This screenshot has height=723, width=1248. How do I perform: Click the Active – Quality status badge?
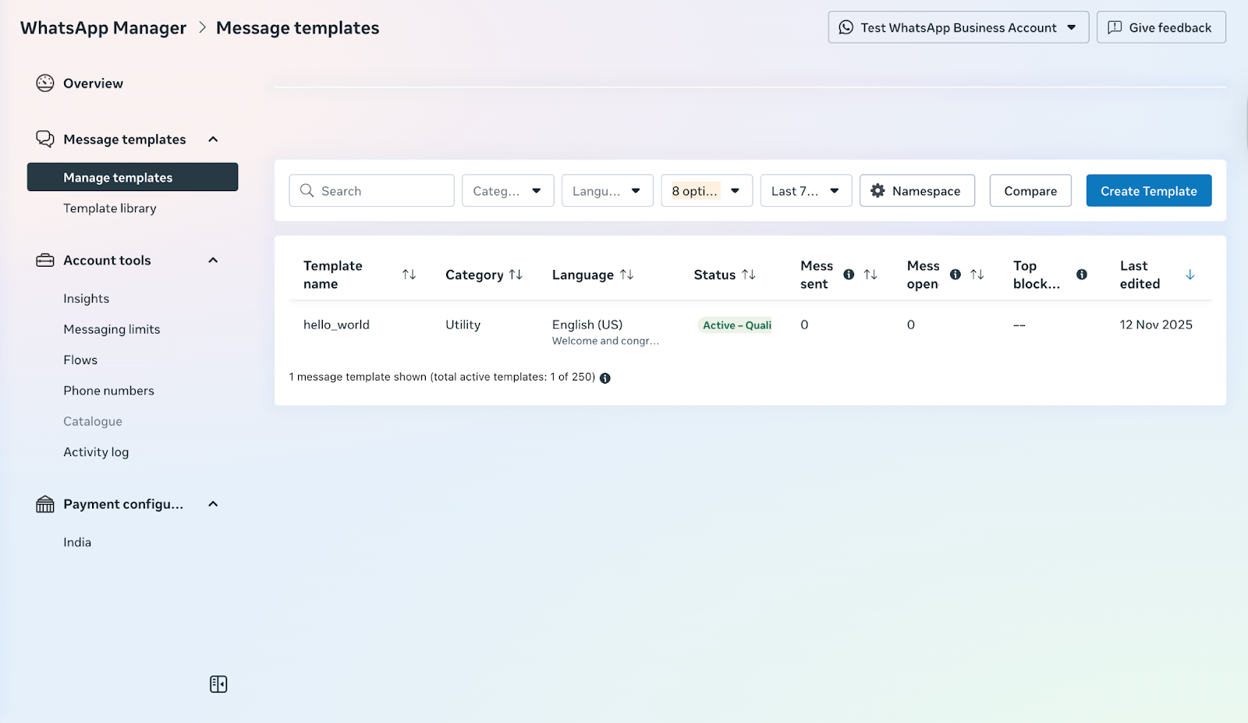[736, 325]
